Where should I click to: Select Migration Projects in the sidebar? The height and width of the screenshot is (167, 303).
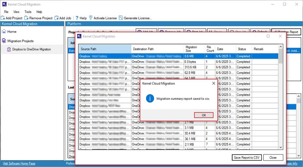pos(20,41)
